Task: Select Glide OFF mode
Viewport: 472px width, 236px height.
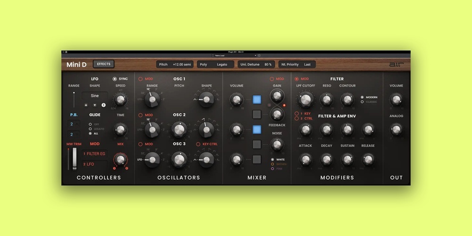Action: tap(93, 124)
